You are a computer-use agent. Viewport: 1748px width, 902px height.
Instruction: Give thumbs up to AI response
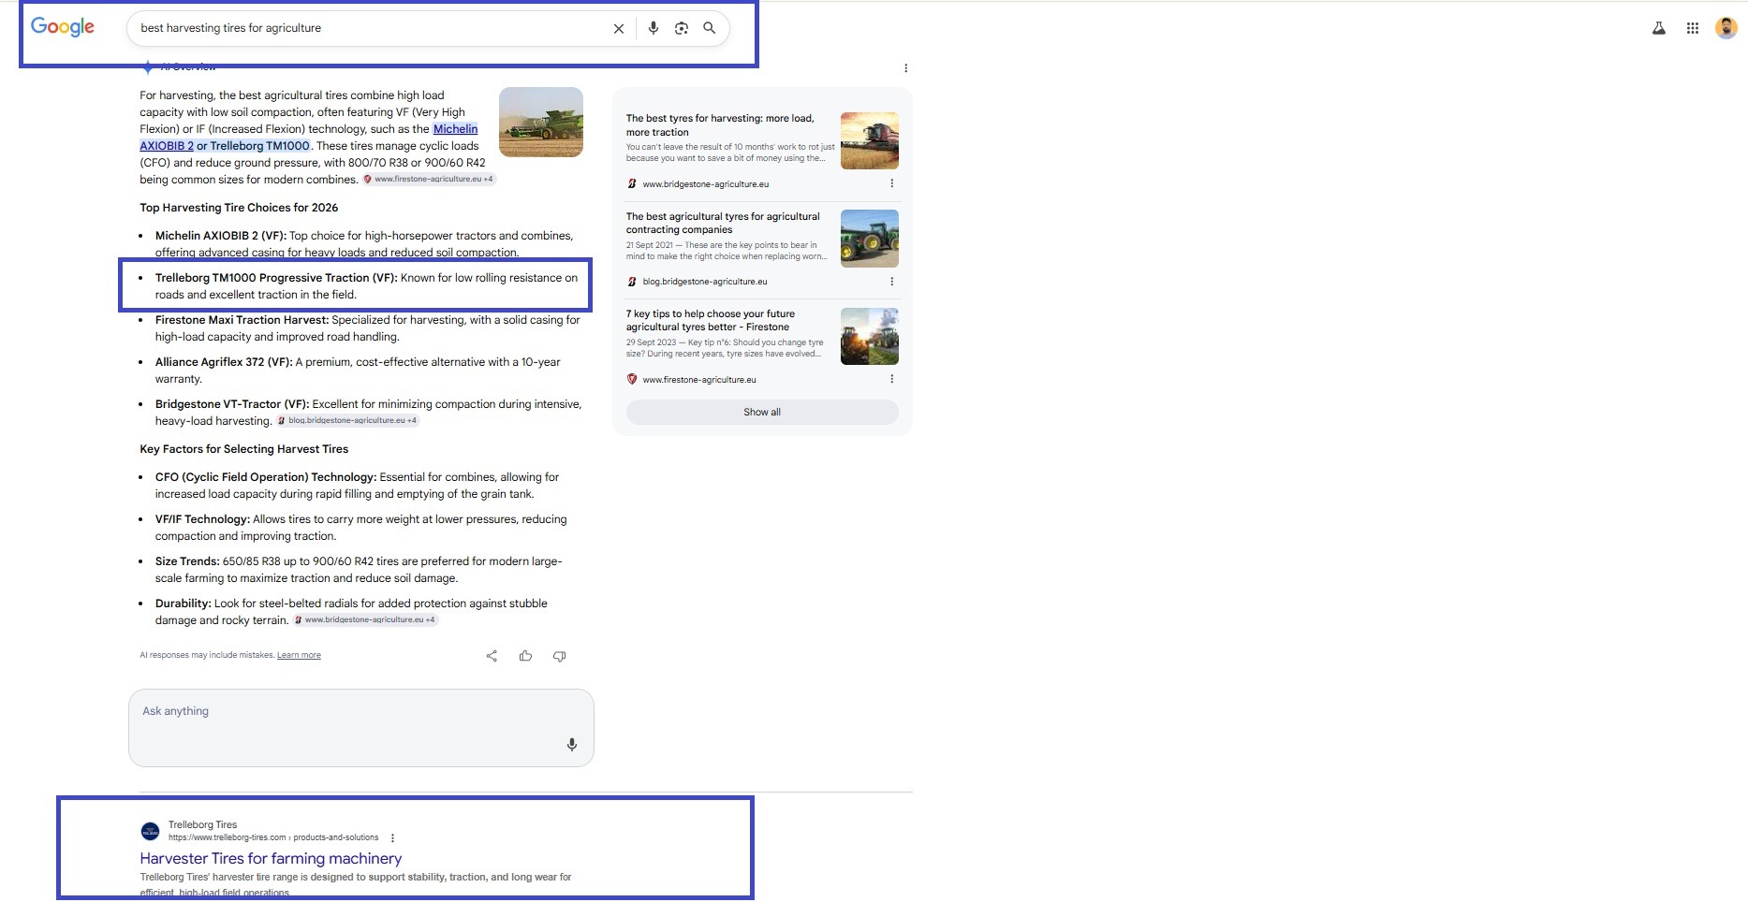(x=525, y=656)
